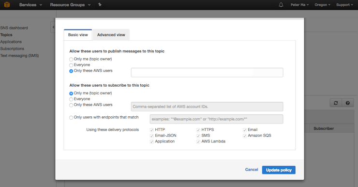
Task: Switch to the Basic view tab
Action: (78, 35)
